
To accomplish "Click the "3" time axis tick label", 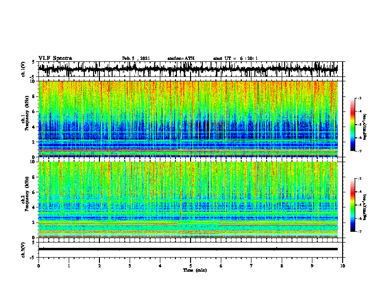I will [x=130, y=266].
